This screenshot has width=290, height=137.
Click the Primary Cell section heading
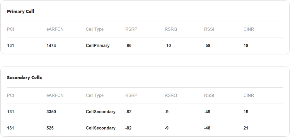coord(21,11)
